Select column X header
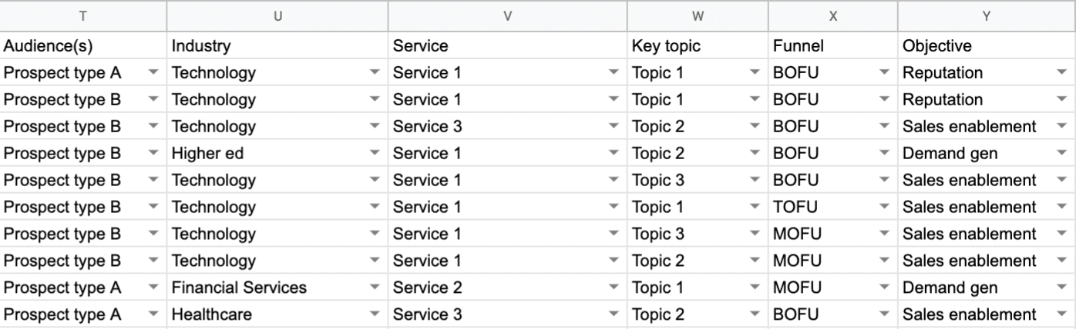 tap(832, 15)
